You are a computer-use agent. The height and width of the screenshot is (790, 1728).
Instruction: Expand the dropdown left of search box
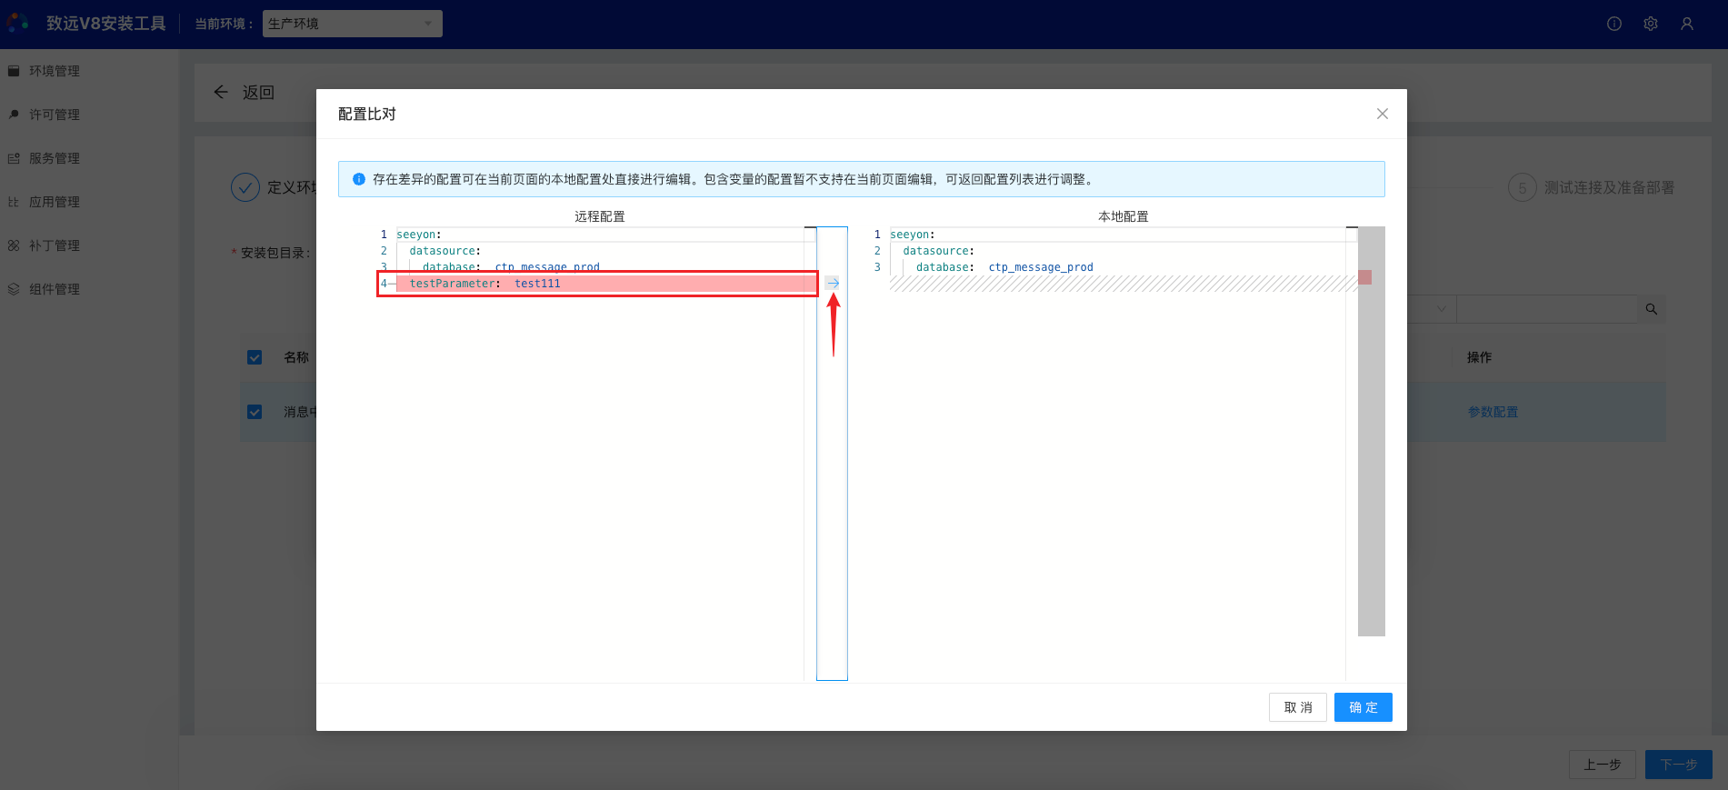1441,309
